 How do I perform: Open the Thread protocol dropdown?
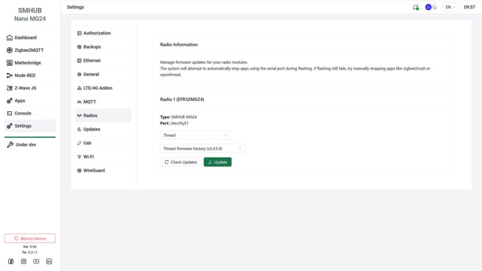(195, 135)
